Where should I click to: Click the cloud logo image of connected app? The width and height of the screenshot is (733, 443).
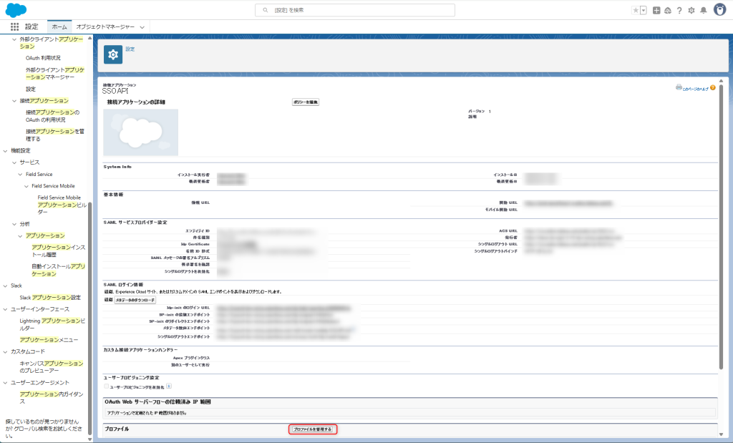tap(141, 132)
